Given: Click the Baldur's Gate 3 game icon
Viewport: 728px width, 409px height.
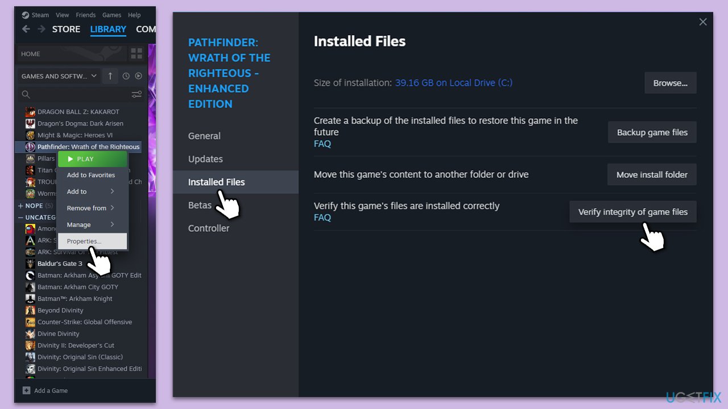Looking at the screenshot, I should point(30,264).
